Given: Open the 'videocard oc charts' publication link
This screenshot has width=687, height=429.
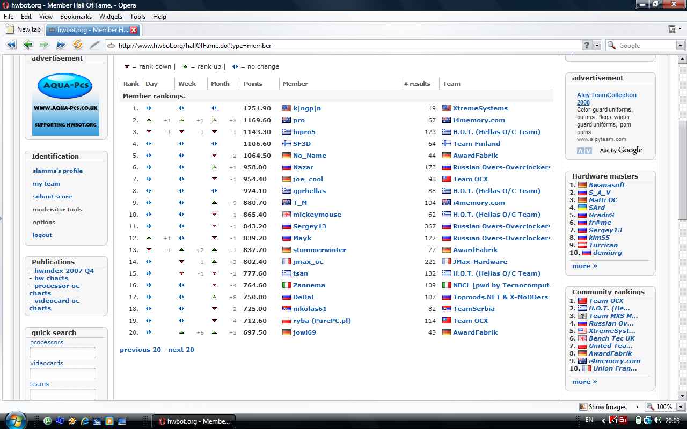Looking at the screenshot, I should (54, 305).
